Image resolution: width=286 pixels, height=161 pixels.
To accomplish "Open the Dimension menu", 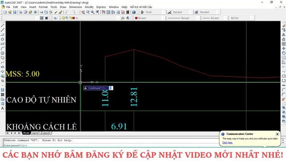I will (x=76, y=7).
